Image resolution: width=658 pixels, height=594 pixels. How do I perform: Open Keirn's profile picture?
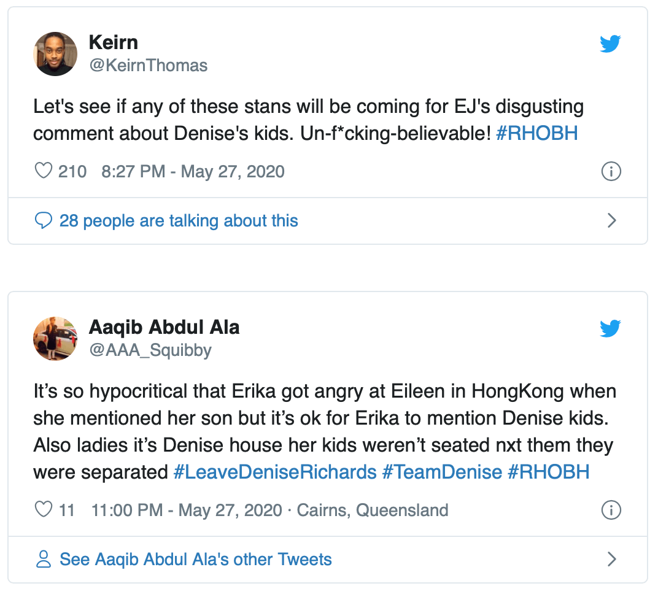coord(55,54)
